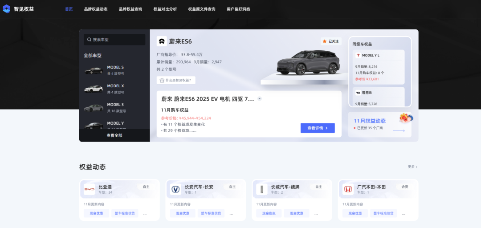Click the 本田 Honda logo
This screenshot has height=228, width=481.
coord(348,189)
